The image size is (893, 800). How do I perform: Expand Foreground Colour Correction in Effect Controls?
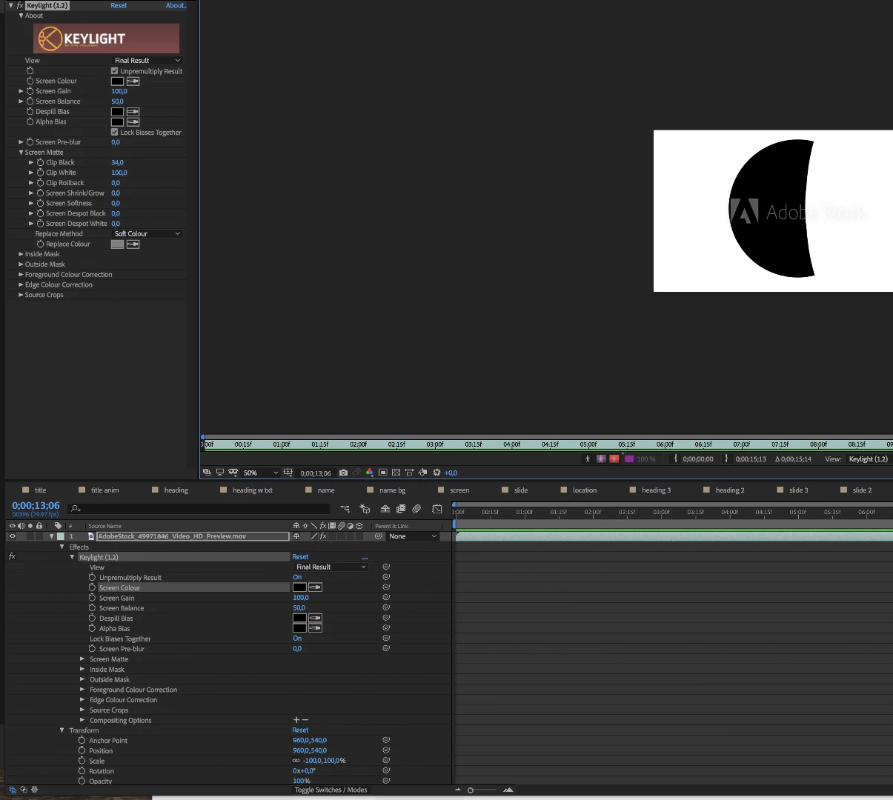tap(21, 275)
